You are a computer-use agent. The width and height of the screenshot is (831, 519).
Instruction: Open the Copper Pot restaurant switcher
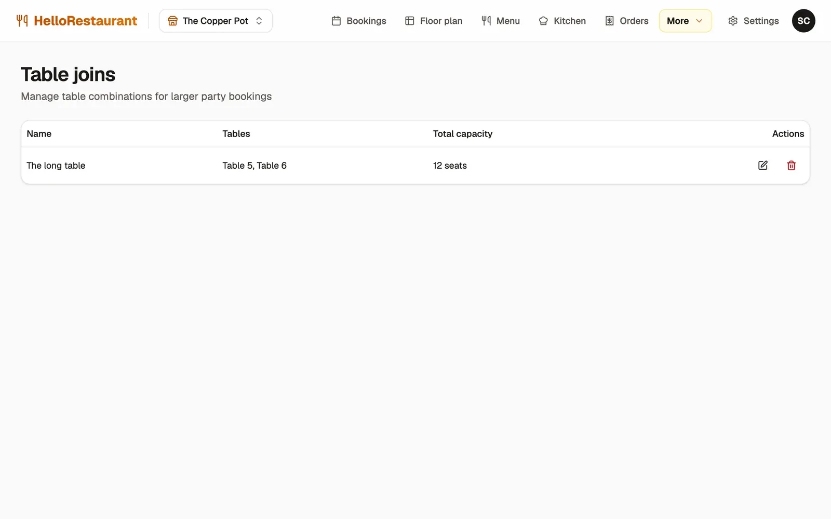tap(216, 21)
